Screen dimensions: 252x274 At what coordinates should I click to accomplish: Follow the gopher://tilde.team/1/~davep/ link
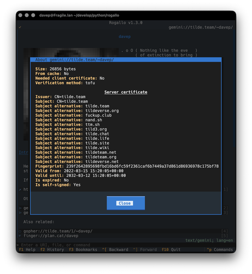click(58, 231)
